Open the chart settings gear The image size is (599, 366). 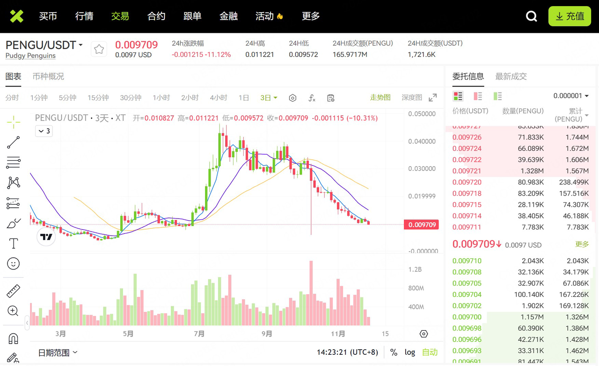pos(292,98)
